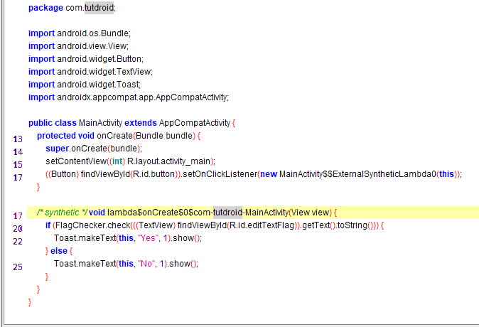Screen dimensions: 479x327
Task: Select the MainActivity class name in the declaration
Action: 100,123
